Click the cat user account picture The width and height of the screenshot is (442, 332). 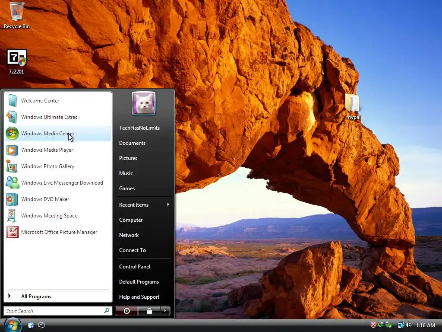(x=144, y=103)
